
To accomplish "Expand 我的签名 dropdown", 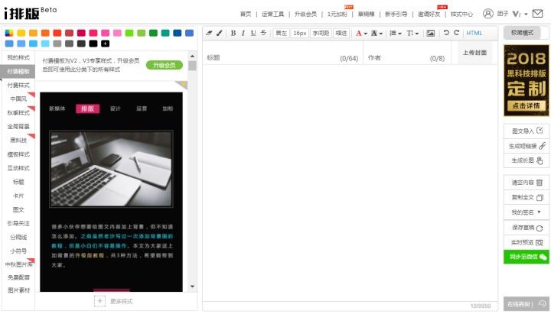I will pos(526,212).
